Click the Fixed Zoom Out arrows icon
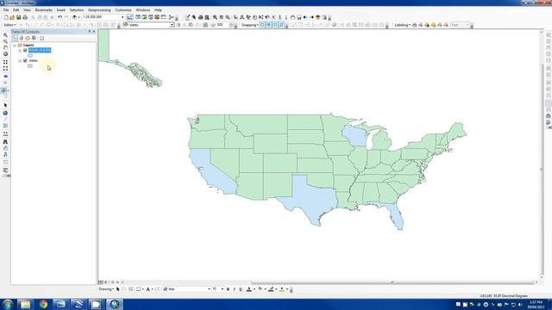This screenshot has width=552, height=310. tap(5, 69)
